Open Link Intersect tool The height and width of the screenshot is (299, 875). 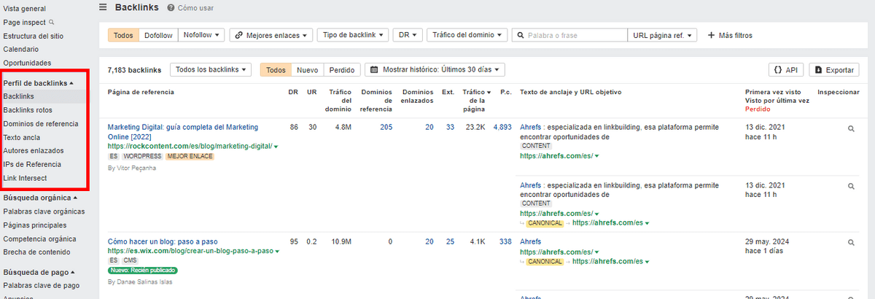coord(26,178)
